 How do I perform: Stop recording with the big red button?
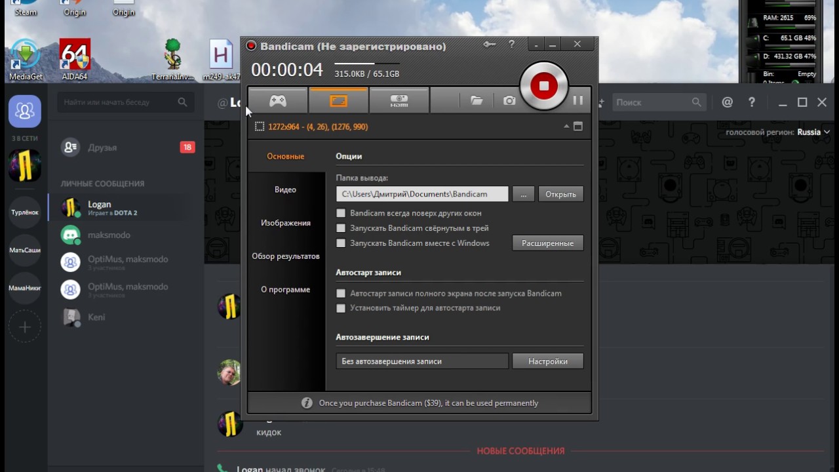543,86
